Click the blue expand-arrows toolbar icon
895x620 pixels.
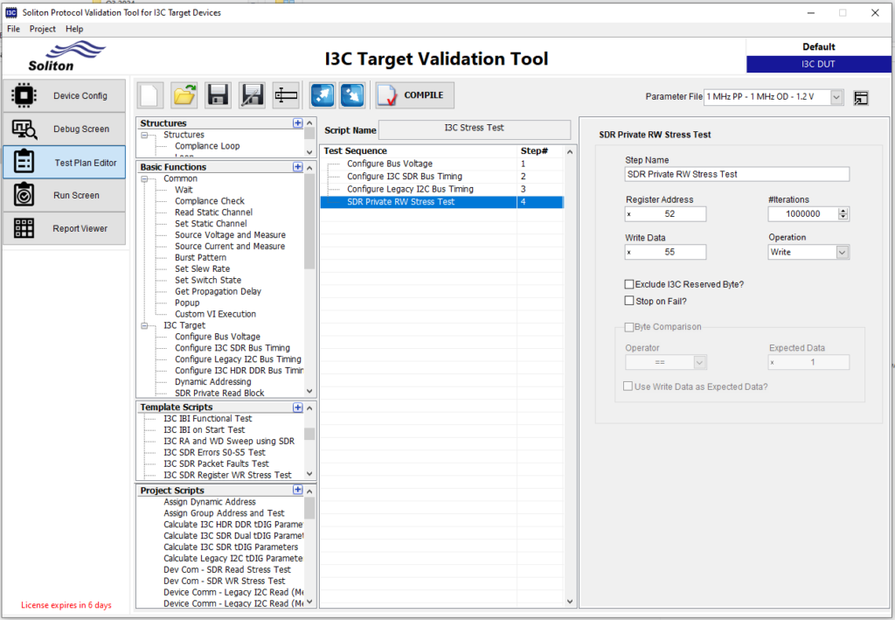[323, 94]
